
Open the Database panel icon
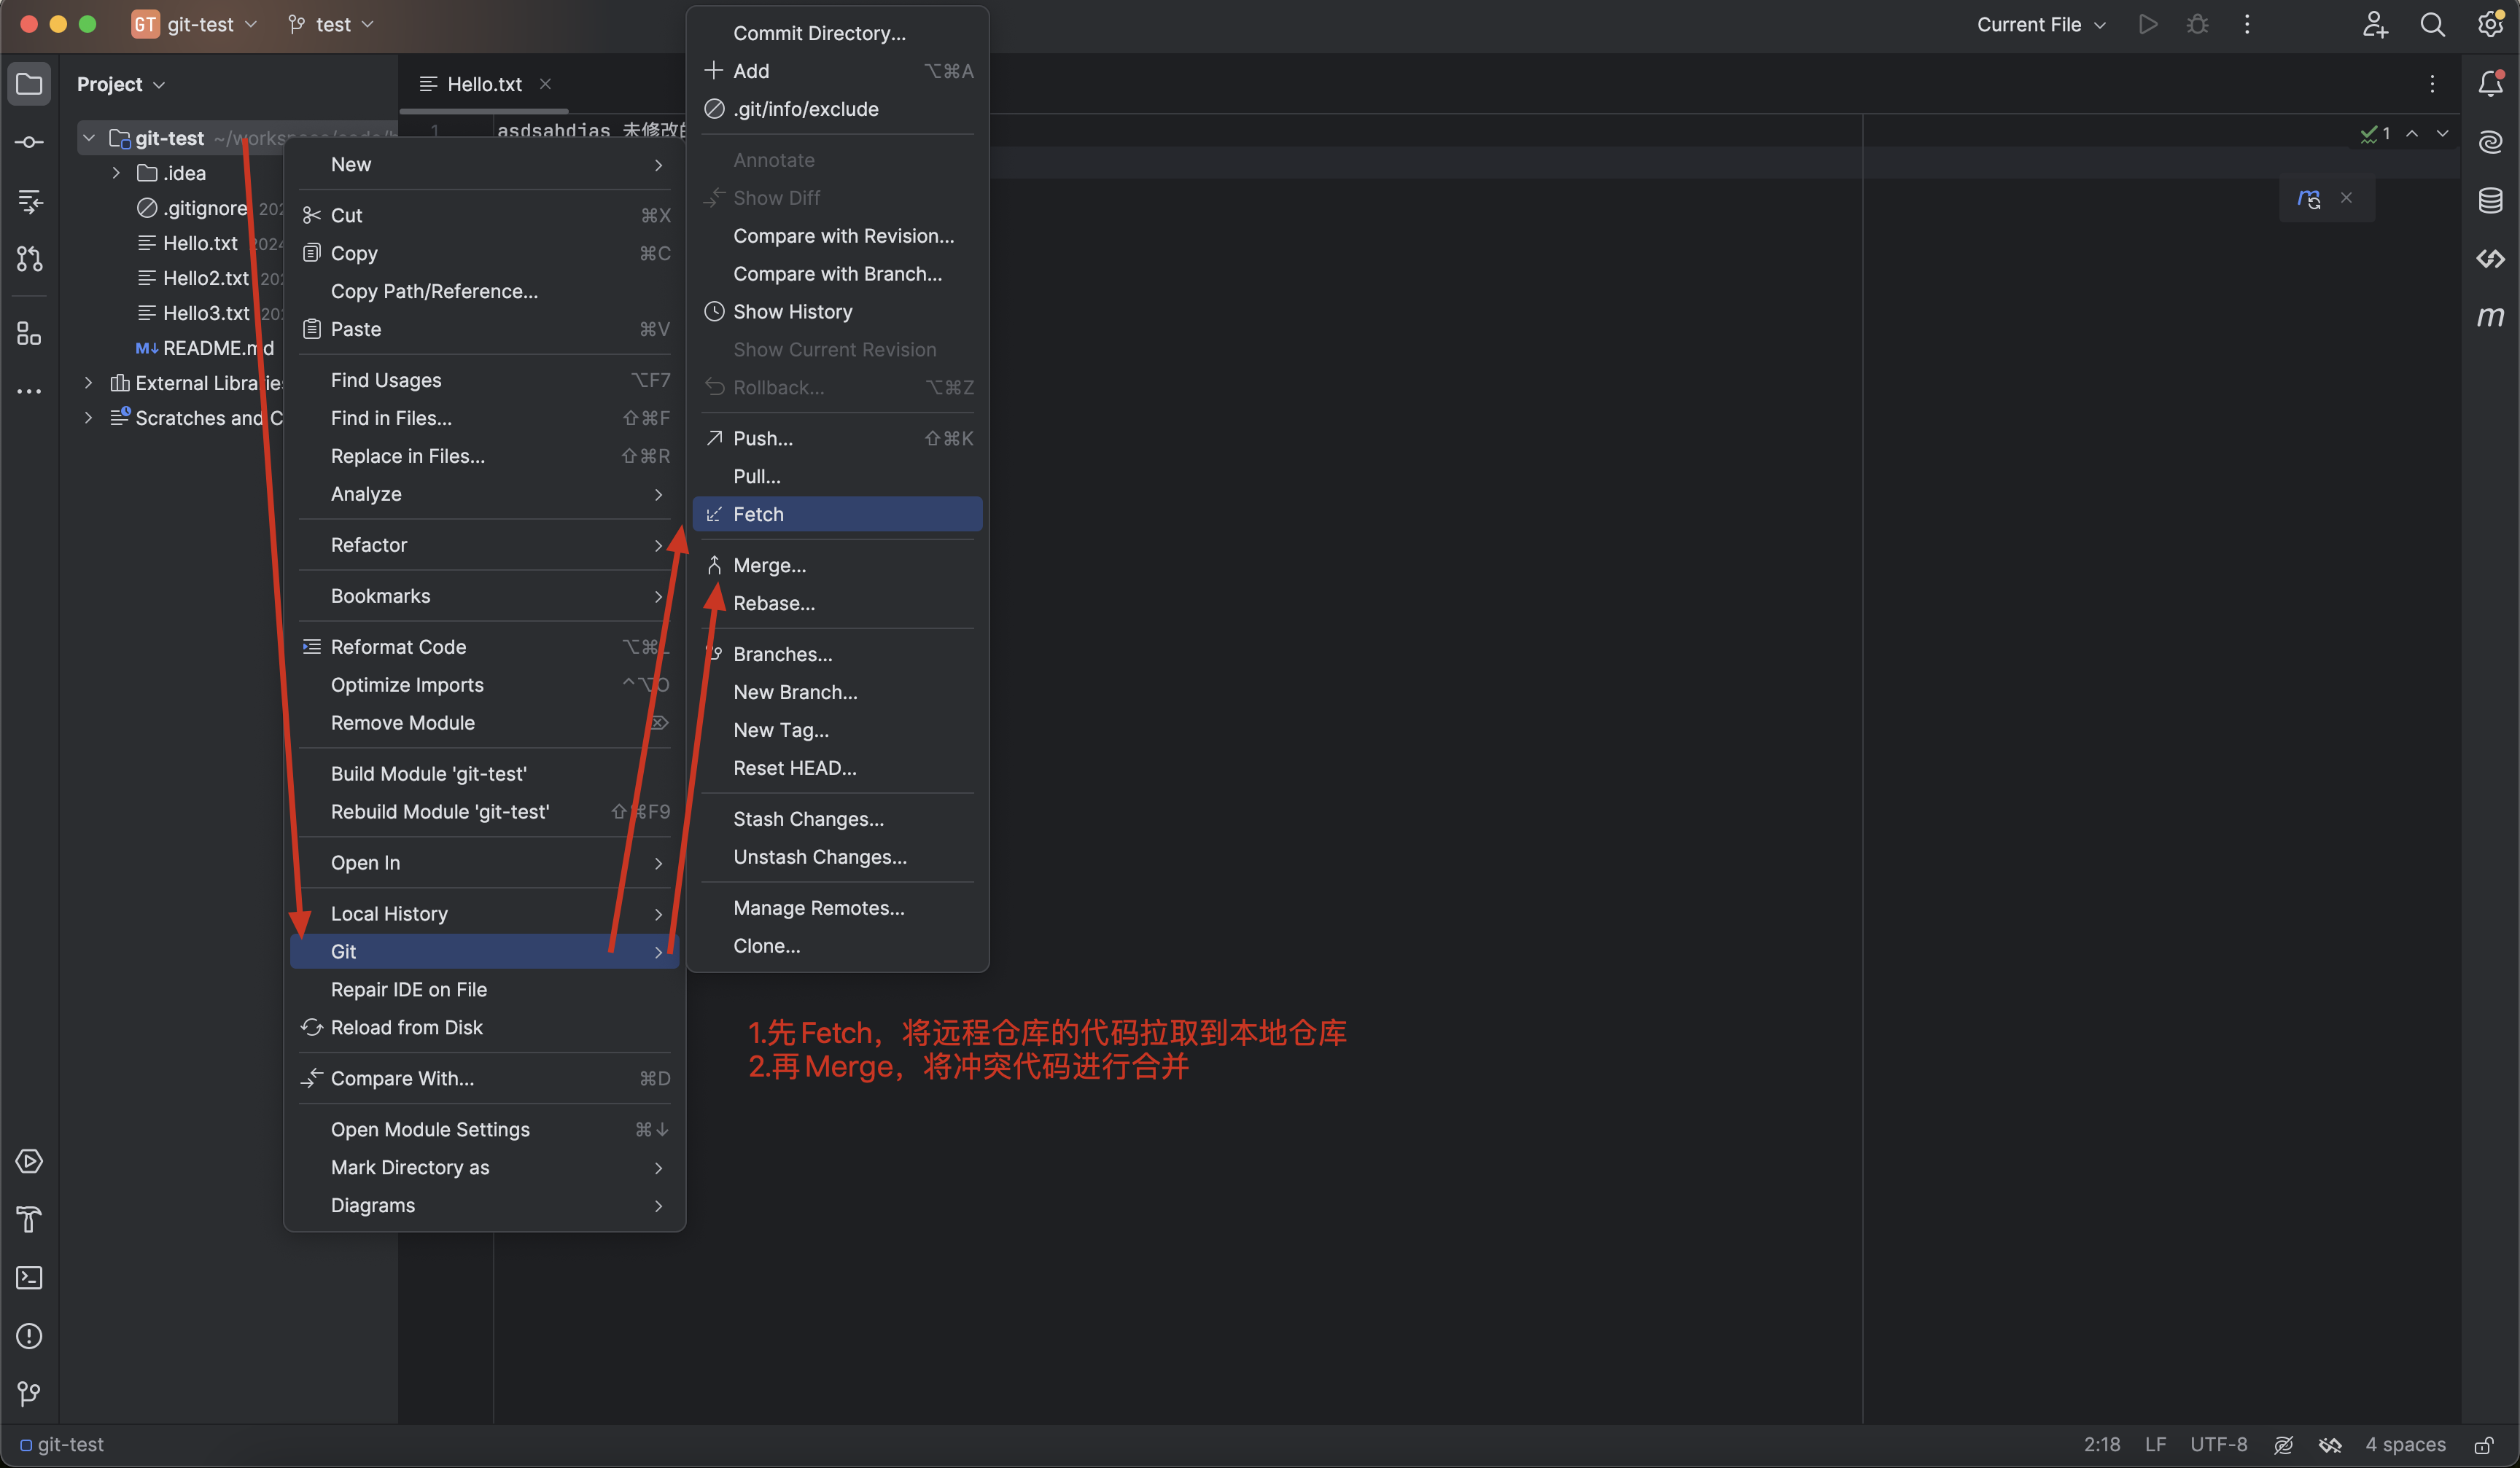[2491, 200]
